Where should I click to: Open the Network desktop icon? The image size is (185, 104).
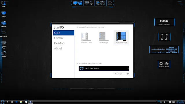click(x=3, y=24)
